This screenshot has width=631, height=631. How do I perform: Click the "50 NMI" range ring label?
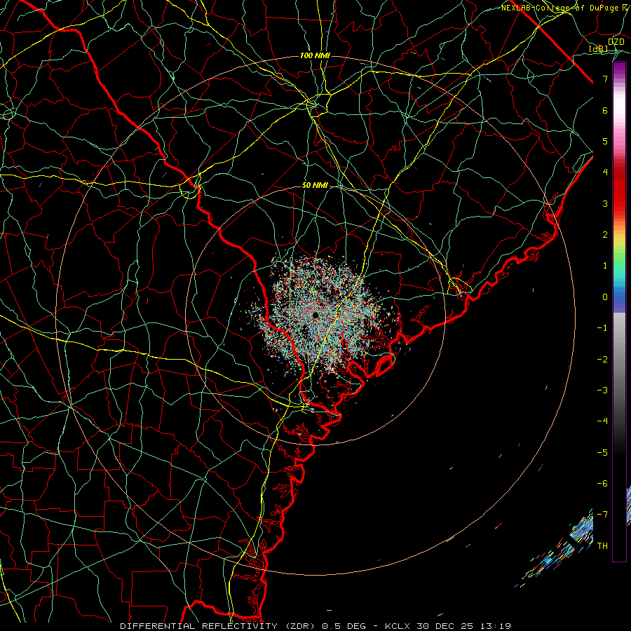pos(315,186)
